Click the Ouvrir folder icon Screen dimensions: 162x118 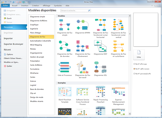point(5,18)
